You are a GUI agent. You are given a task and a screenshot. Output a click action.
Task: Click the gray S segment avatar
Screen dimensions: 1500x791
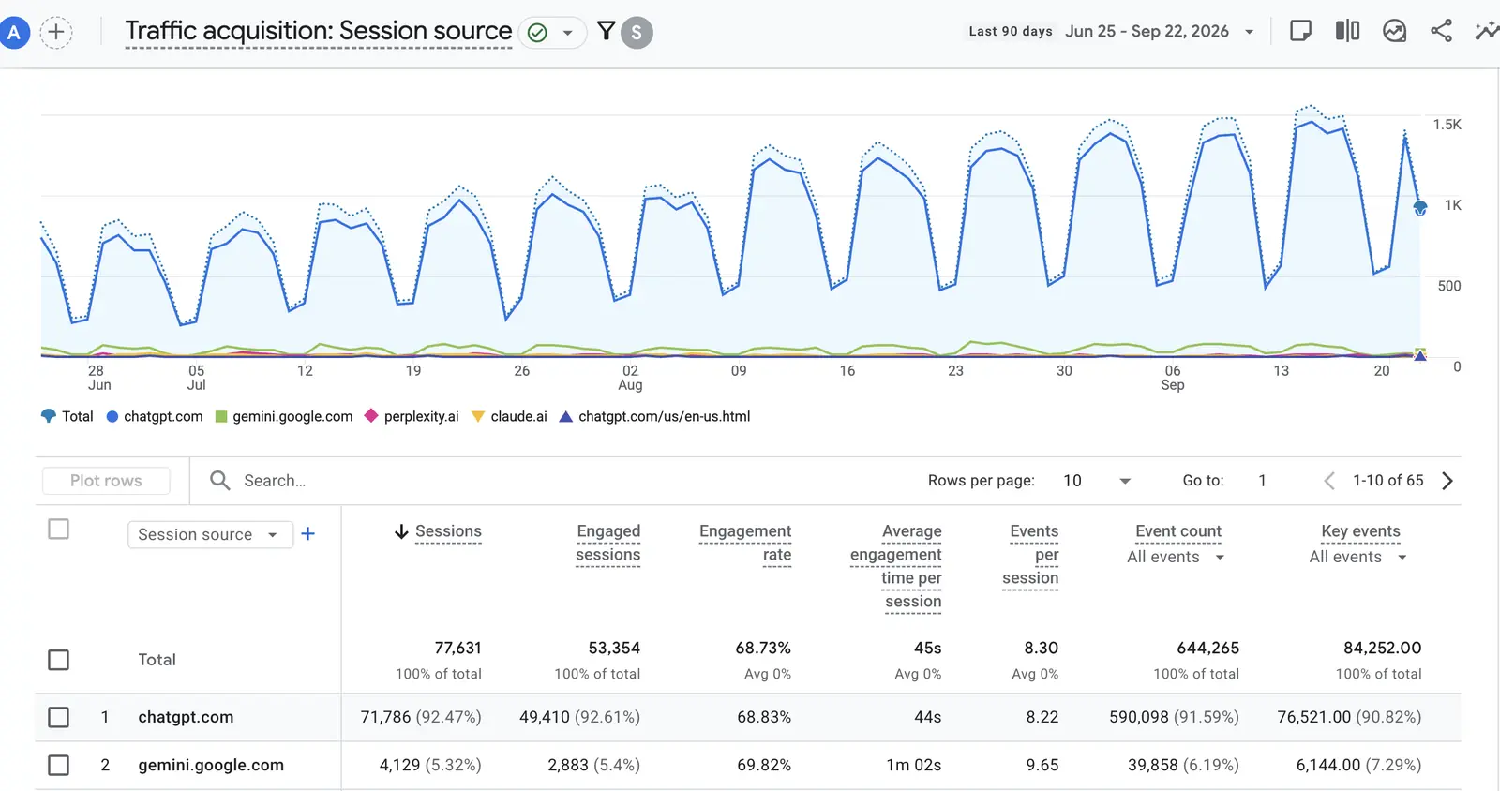637,33
